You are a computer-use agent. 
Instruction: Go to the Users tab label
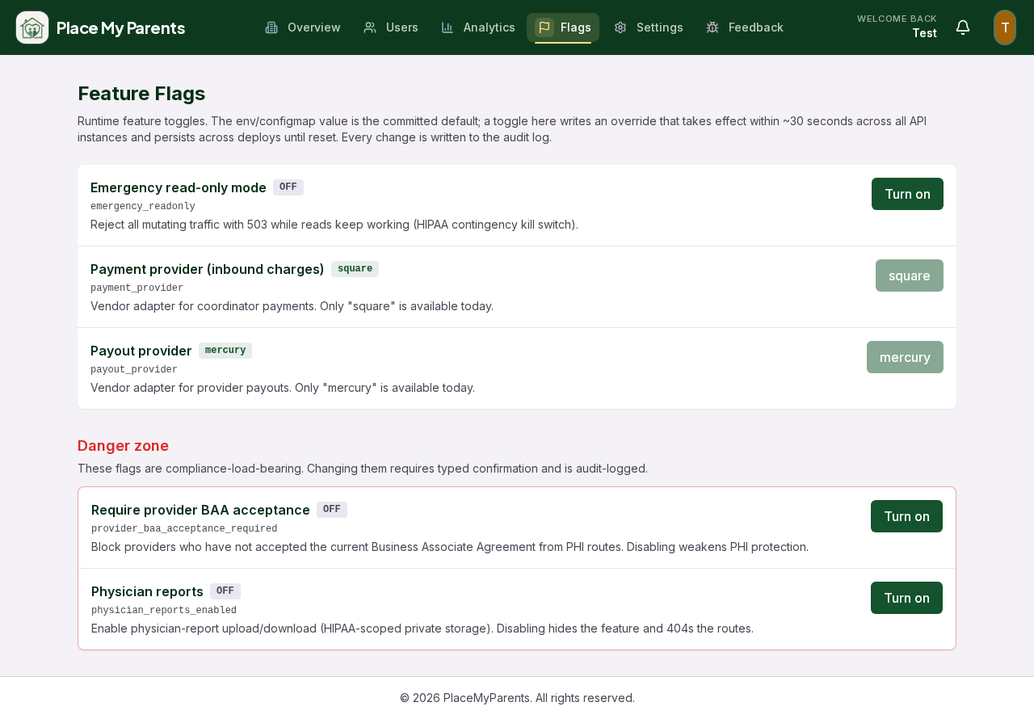click(x=402, y=27)
